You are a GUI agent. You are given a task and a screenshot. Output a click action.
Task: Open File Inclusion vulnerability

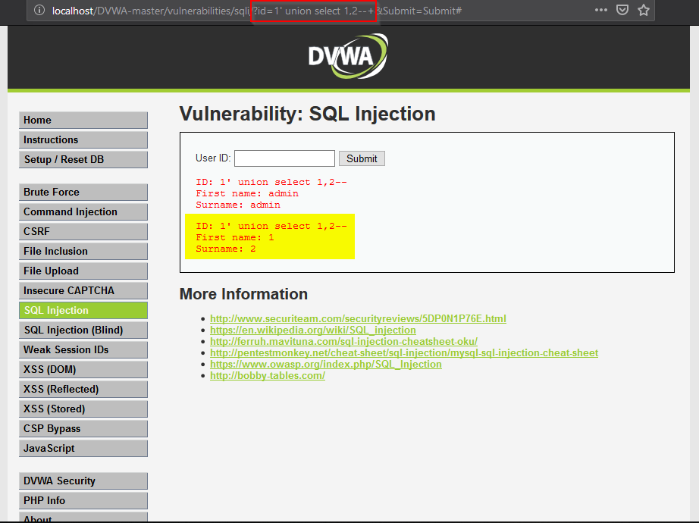[83, 251]
